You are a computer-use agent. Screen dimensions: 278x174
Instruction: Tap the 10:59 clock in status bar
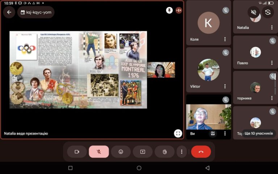point(9,3)
